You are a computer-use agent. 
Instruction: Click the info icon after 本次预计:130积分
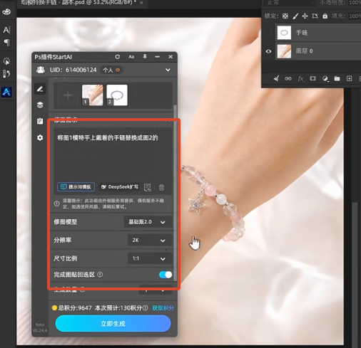(146, 308)
